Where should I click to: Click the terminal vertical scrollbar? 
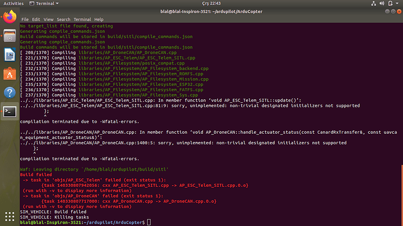coord(402,195)
